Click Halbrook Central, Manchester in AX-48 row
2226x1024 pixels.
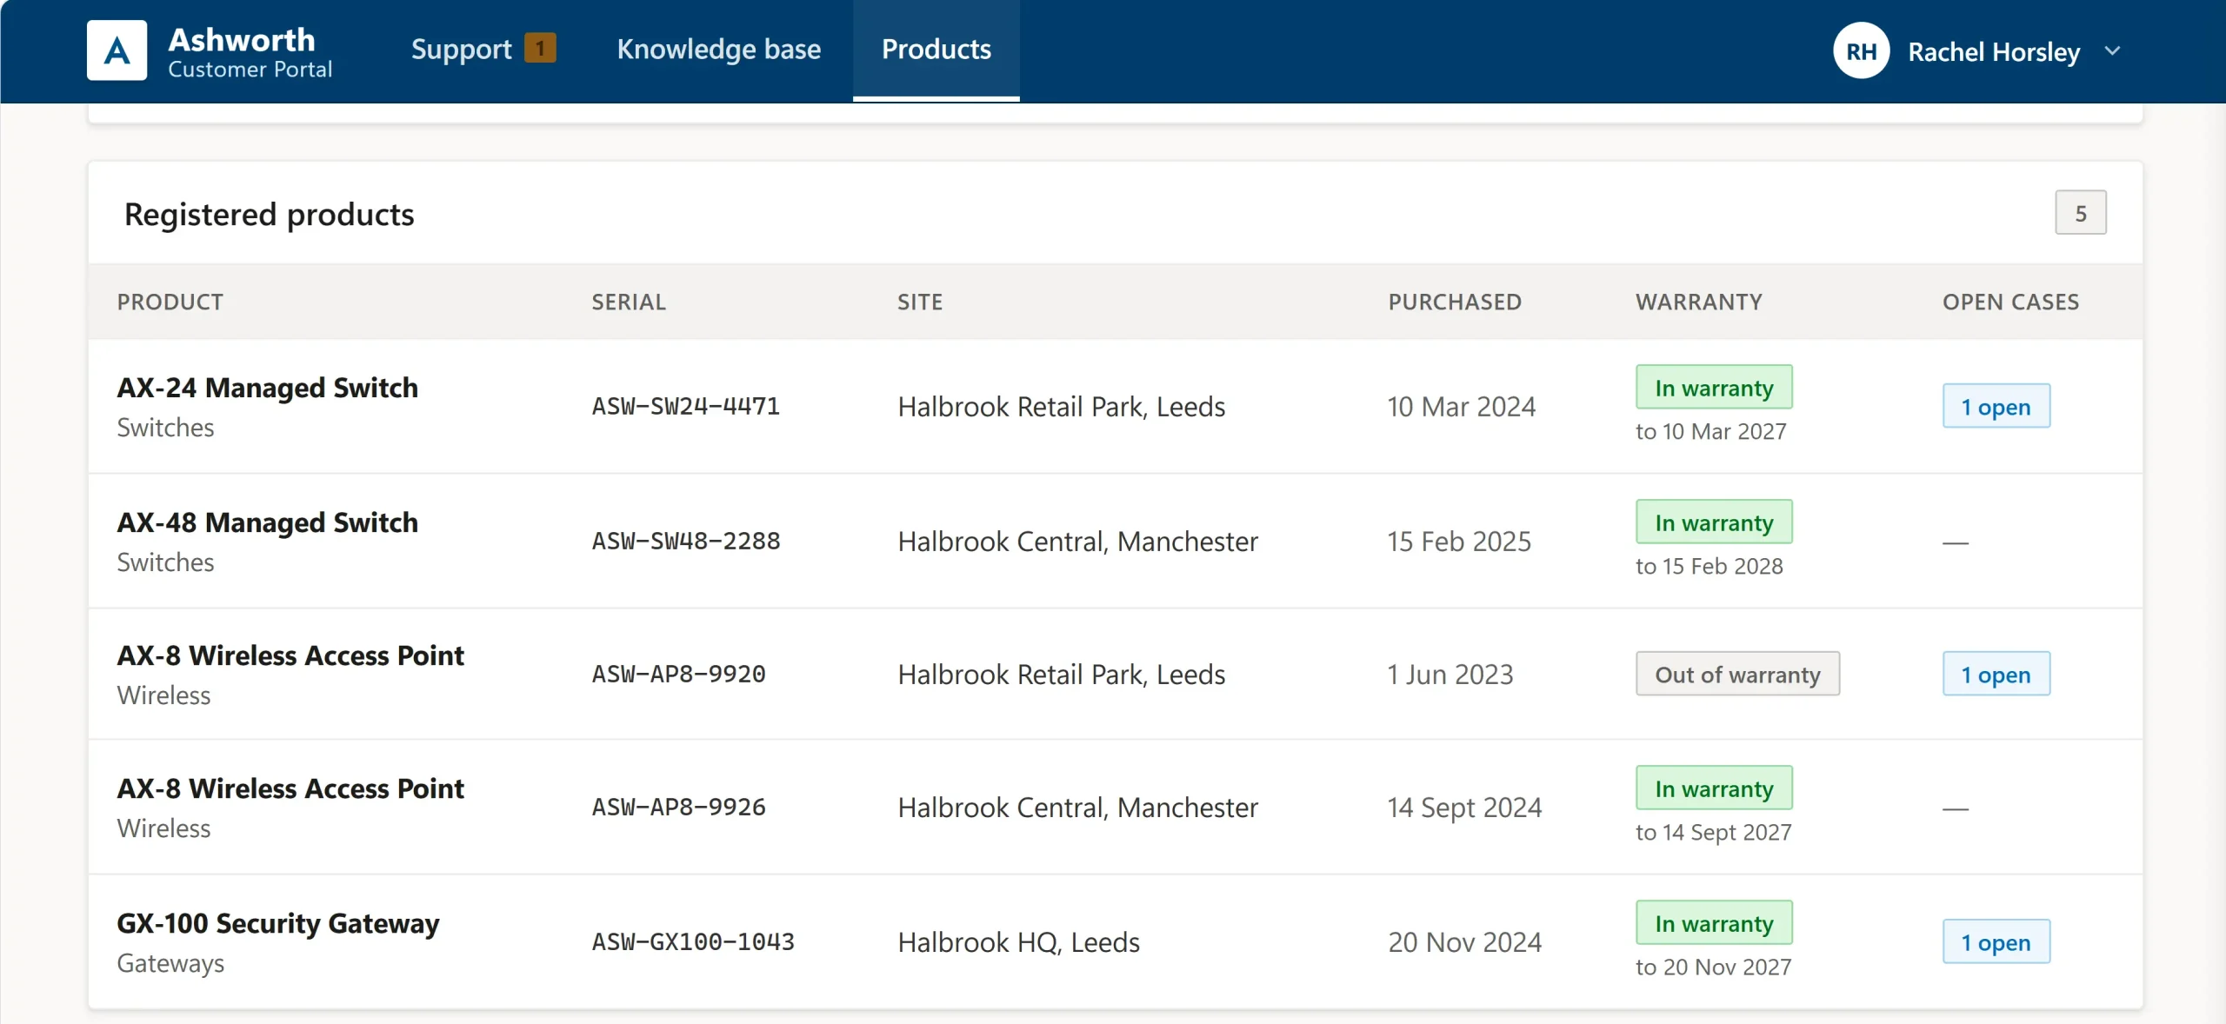1077,541
